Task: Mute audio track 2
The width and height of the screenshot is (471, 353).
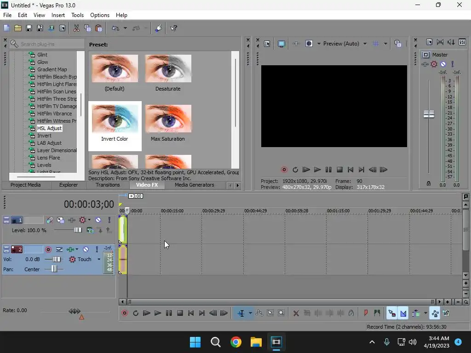Action: (86, 250)
